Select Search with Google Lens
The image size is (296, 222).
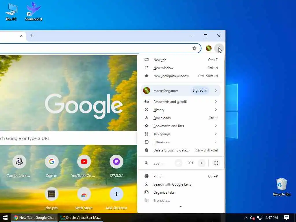[181, 184]
